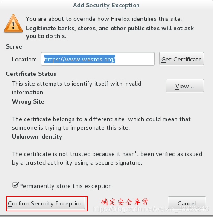This screenshot has width=213, height=217.
Task: Click the bold Legitimate banks warning text
Action: (x=110, y=32)
